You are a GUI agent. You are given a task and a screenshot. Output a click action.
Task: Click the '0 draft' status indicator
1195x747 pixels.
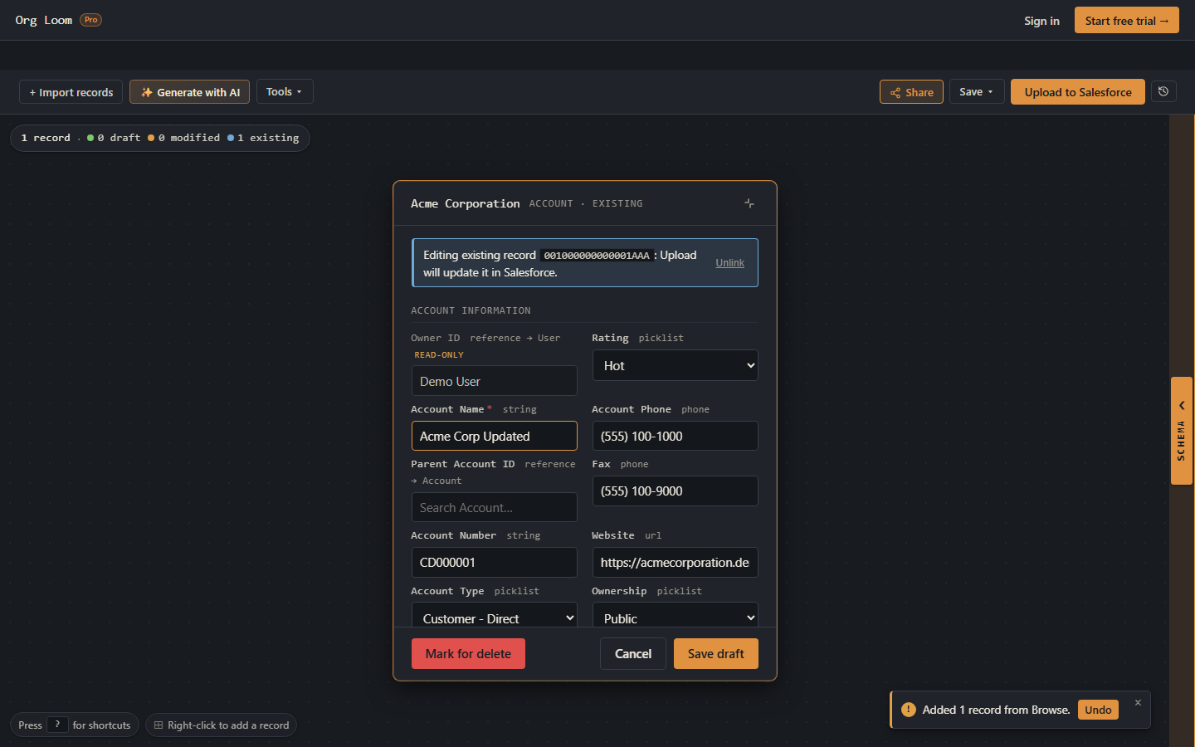pyautogui.click(x=114, y=138)
